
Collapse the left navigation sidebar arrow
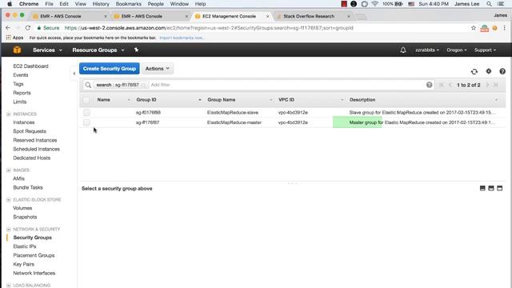point(74,74)
